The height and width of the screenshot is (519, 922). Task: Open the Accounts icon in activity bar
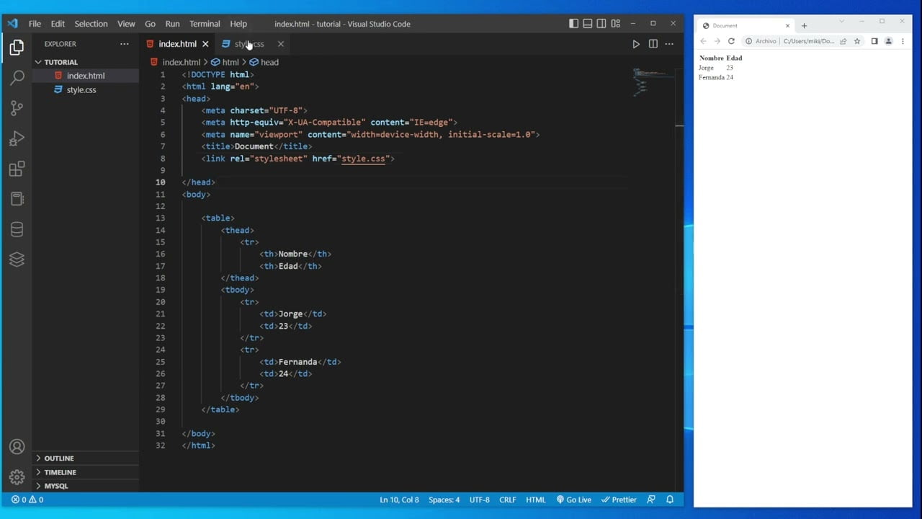click(17, 447)
